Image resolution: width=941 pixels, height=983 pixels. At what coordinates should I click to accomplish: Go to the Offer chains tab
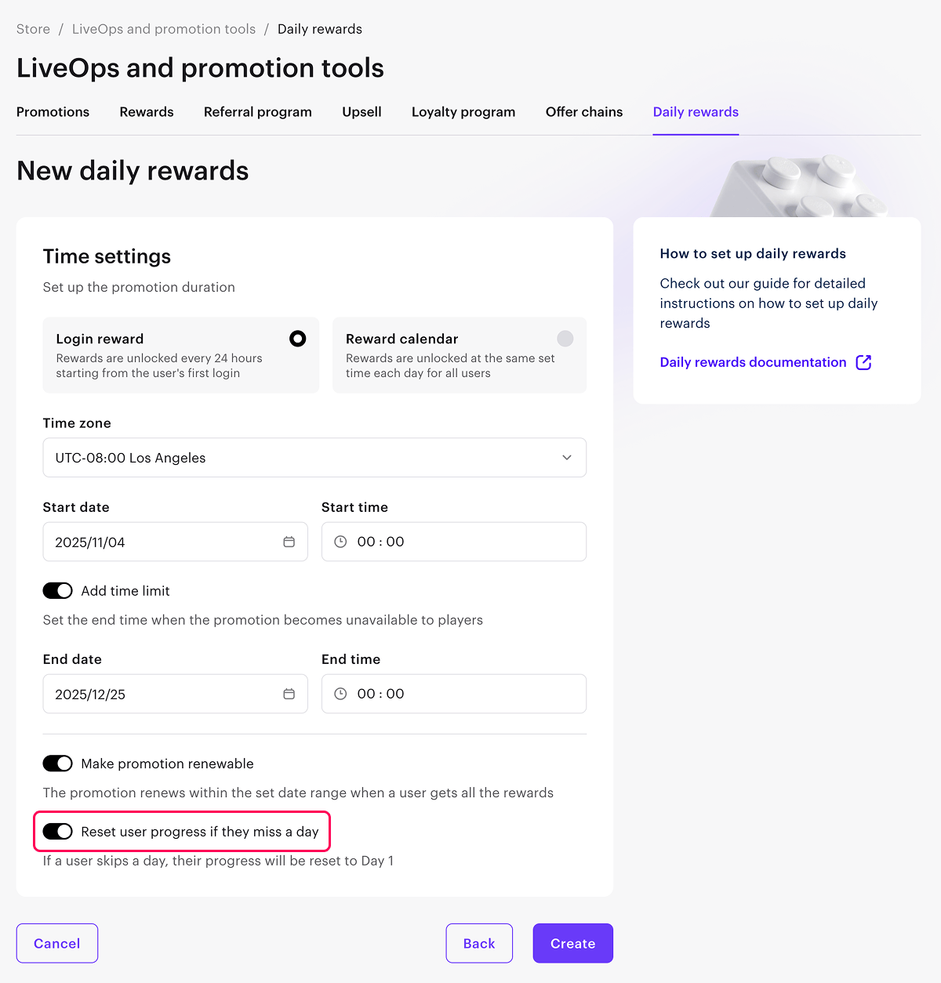point(584,112)
